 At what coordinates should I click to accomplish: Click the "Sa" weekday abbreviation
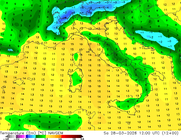pos(106,133)
